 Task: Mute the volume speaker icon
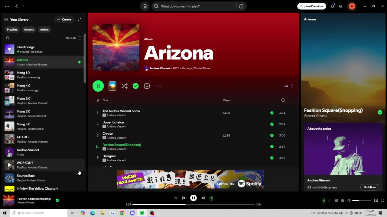point(349,200)
